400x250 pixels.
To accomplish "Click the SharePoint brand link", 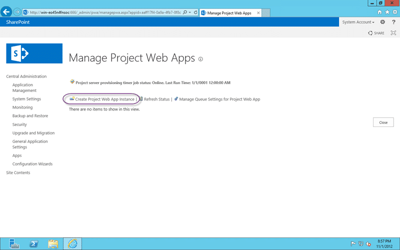I will coord(18,22).
